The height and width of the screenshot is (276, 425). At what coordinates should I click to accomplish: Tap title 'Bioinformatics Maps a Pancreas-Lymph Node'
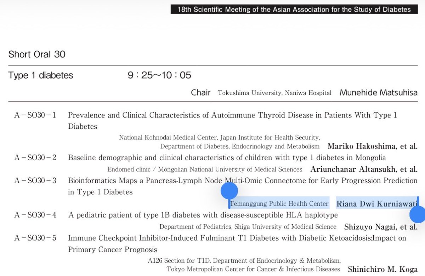[243, 180]
